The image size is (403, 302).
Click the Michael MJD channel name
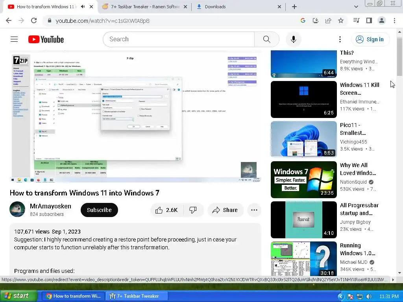[x=353, y=262]
